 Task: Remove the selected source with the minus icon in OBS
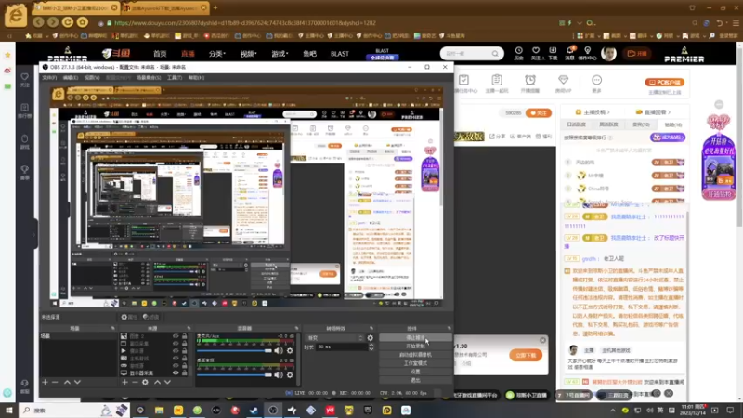click(135, 382)
